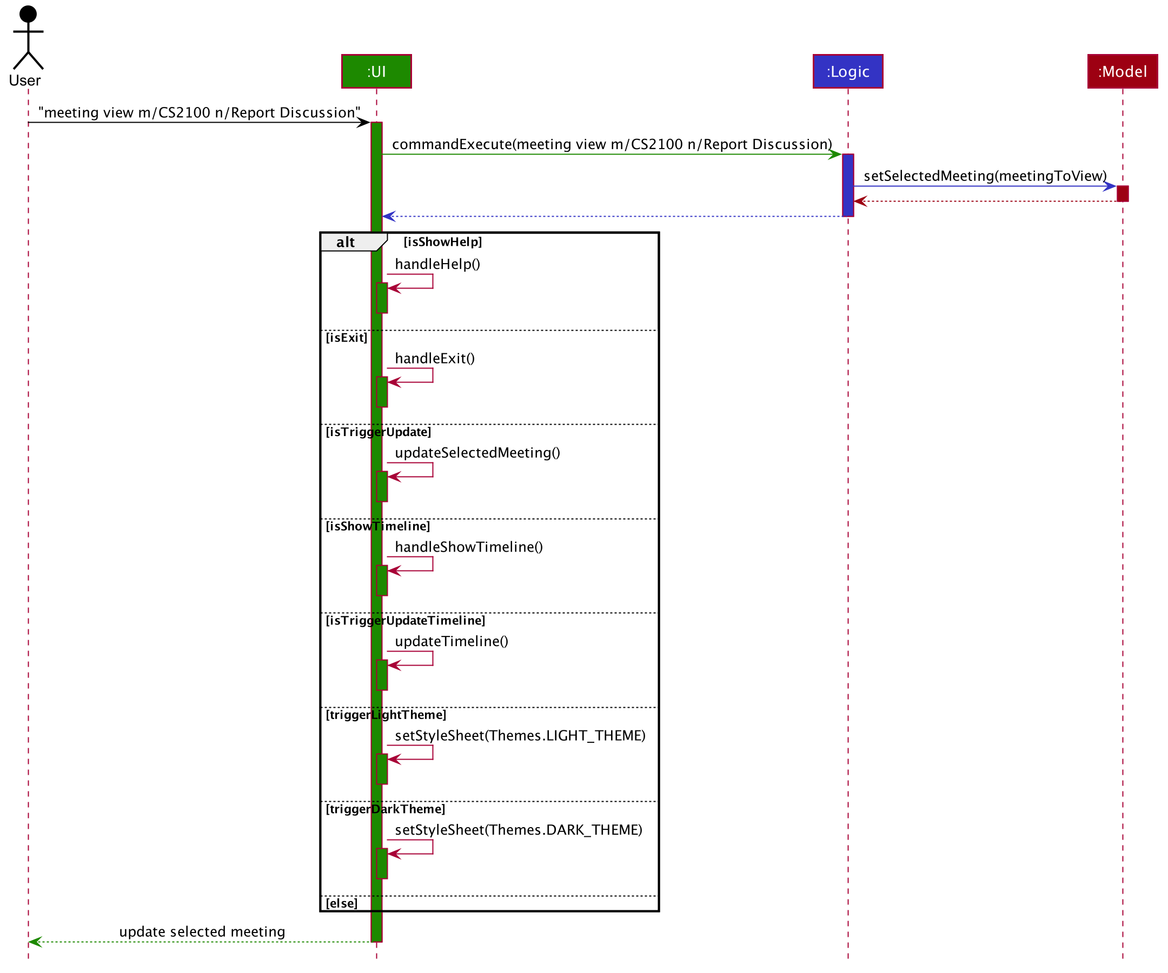Select the red :Model participant box
Screen dimensions: 1168x973
(1123, 71)
